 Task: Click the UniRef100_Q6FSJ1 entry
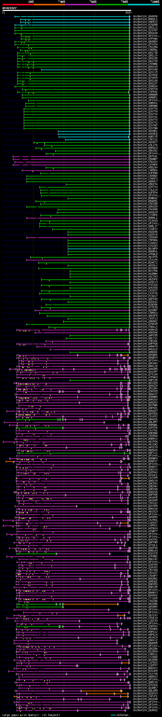(145, 452)
